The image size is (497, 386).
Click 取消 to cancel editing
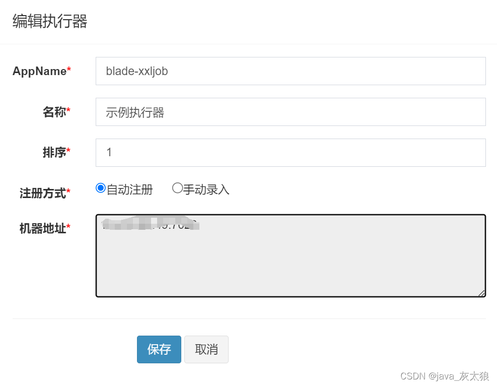click(206, 349)
